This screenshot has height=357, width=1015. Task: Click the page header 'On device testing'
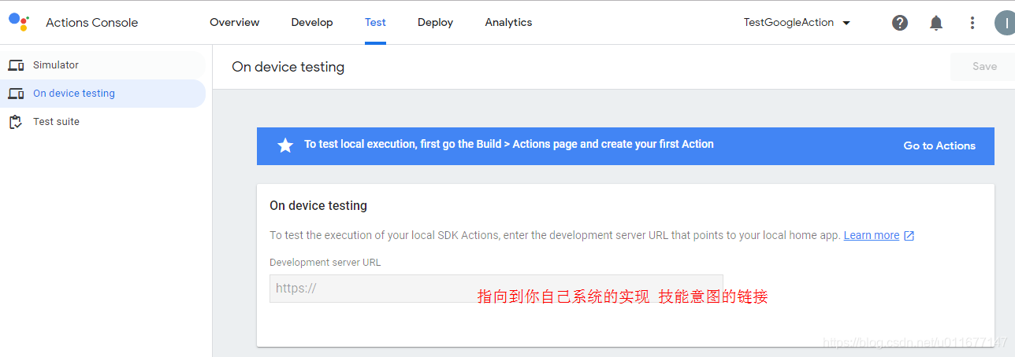pos(288,67)
